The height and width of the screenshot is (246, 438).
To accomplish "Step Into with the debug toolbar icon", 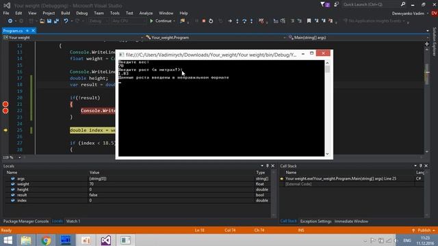I will (237, 21).
